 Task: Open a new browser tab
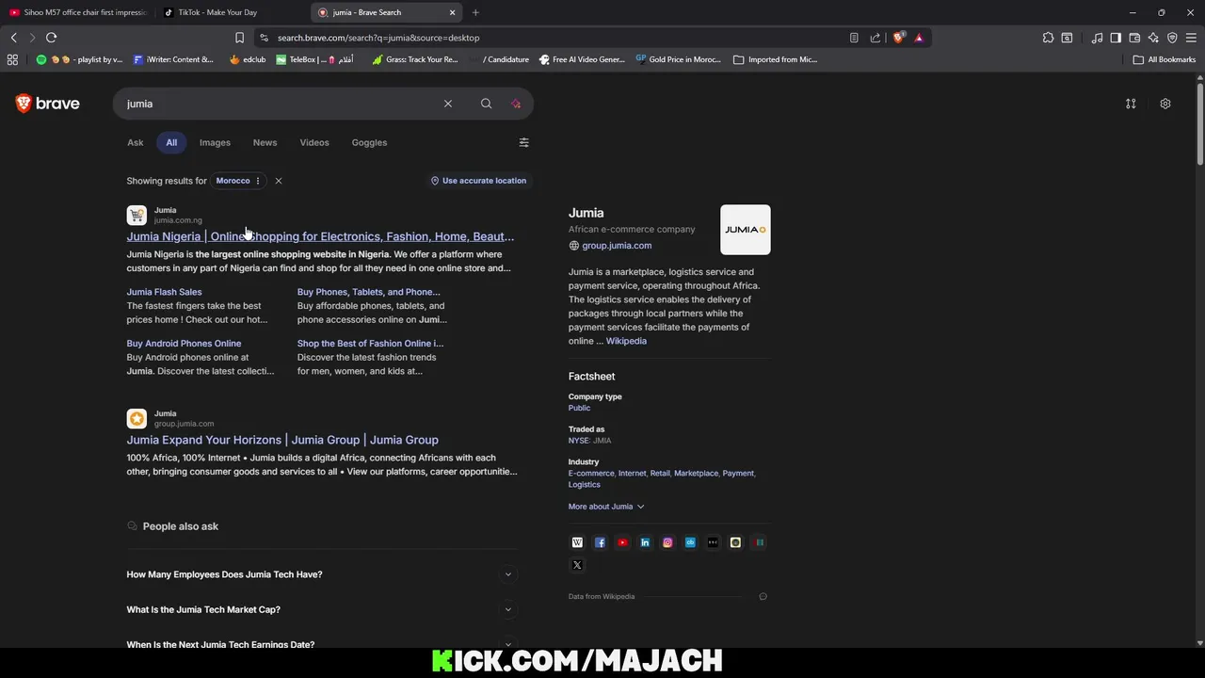coord(475,12)
